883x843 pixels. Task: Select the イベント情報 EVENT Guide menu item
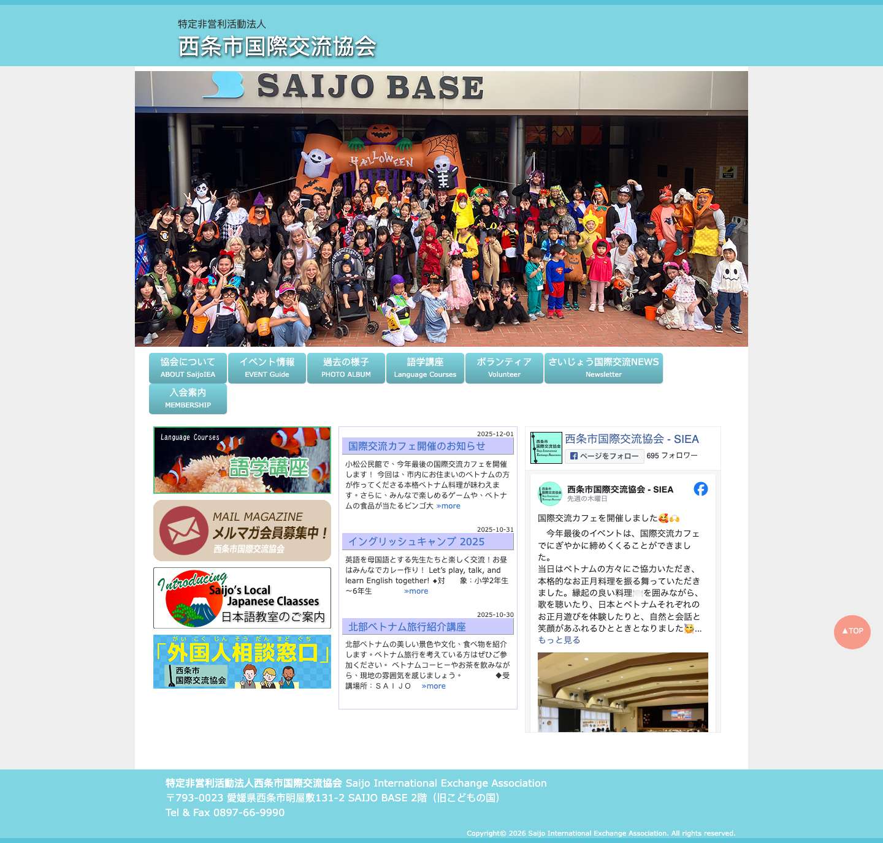point(267,368)
